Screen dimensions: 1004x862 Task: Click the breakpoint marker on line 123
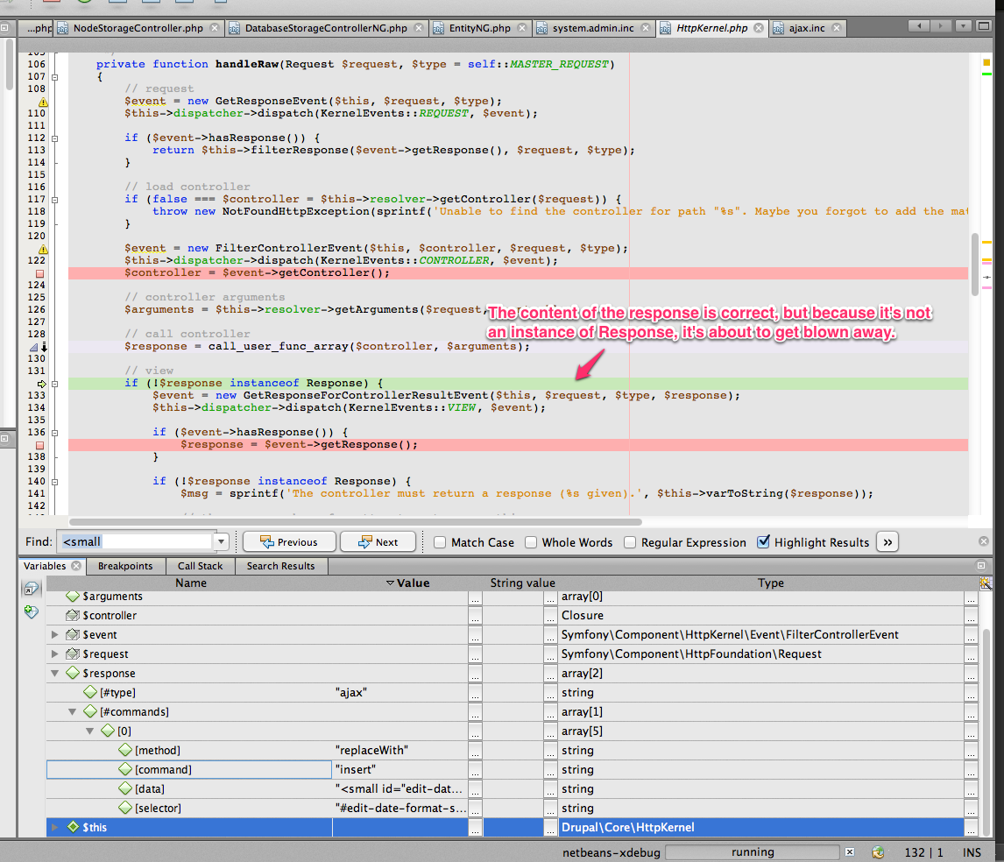39,273
